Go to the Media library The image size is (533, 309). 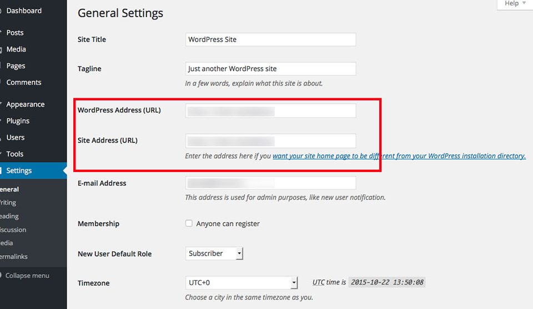tap(16, 49)
